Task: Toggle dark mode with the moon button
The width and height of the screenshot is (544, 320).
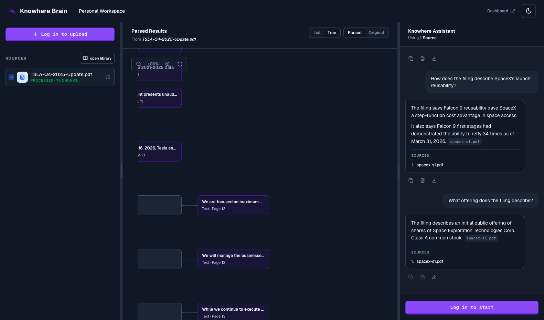Action: (x=529, y=11)
